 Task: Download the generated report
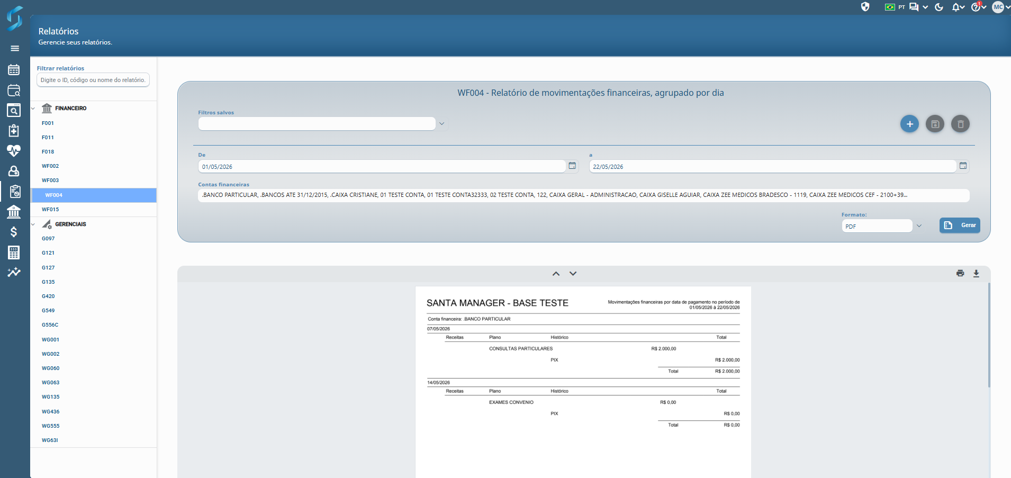coord(976,273)
